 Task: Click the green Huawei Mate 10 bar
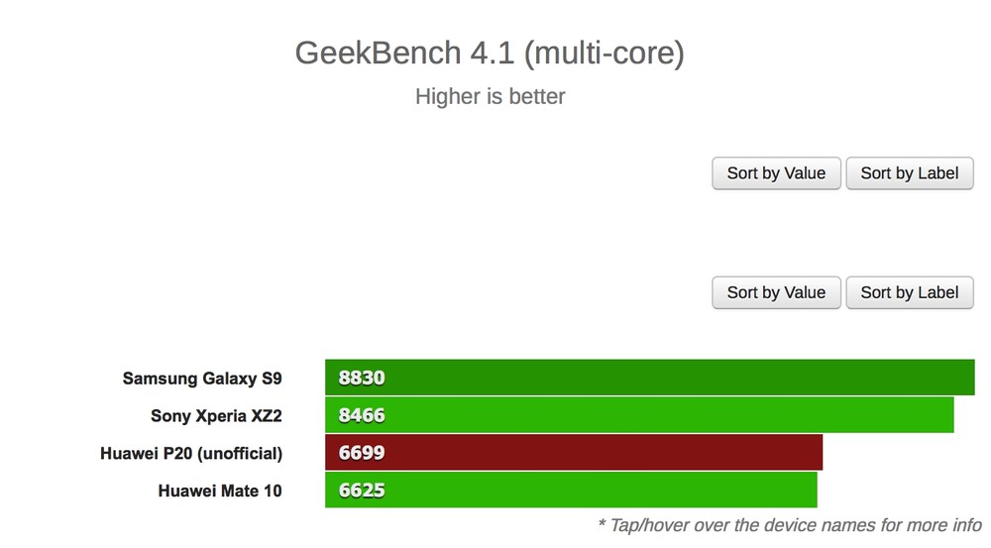[572, 490]
